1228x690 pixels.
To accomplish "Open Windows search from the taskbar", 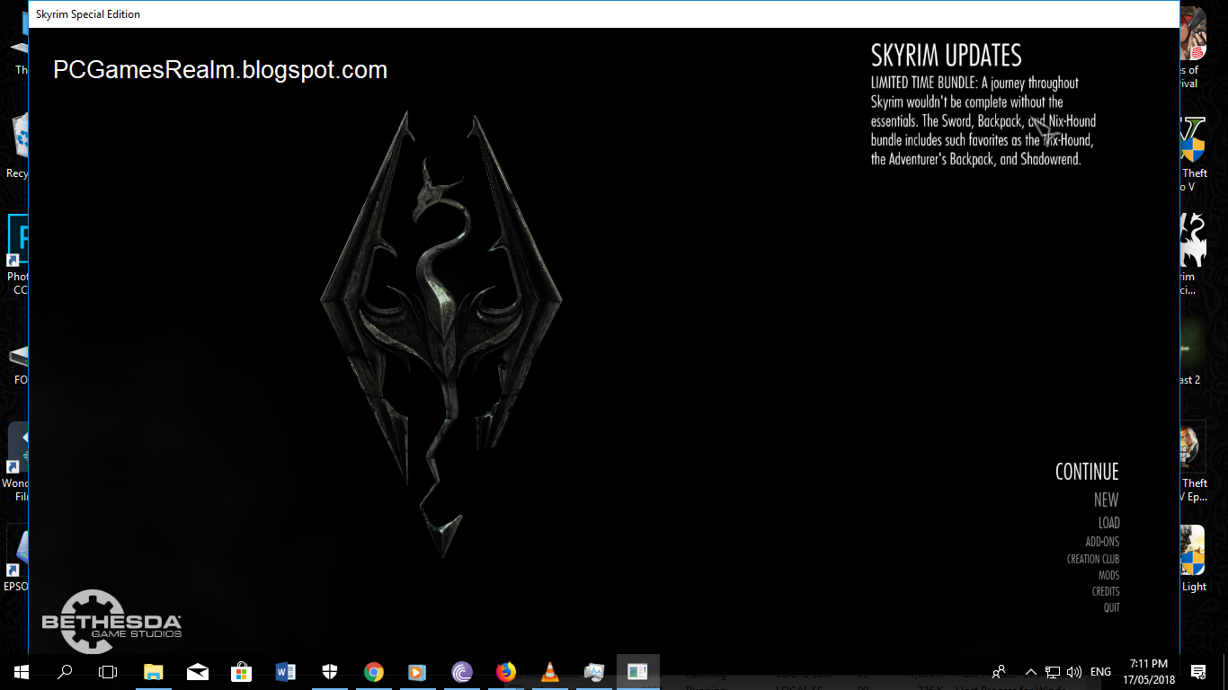I will pos(65,671).
